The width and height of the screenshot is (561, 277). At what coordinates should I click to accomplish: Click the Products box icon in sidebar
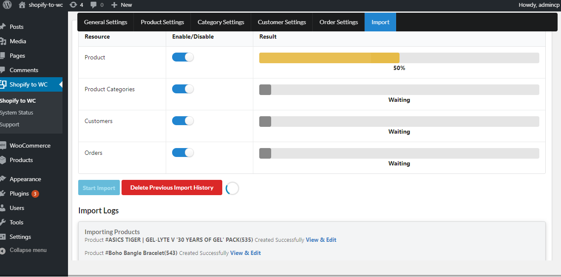click(3, 160)
